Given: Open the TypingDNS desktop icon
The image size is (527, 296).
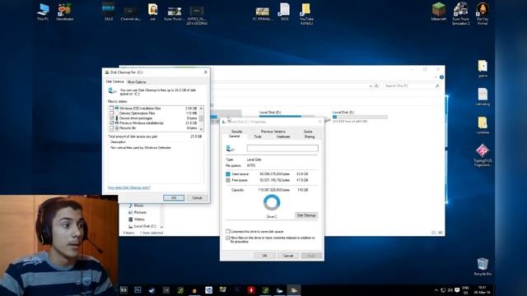Looking at the screenshot, I should (x=483, y=155).
